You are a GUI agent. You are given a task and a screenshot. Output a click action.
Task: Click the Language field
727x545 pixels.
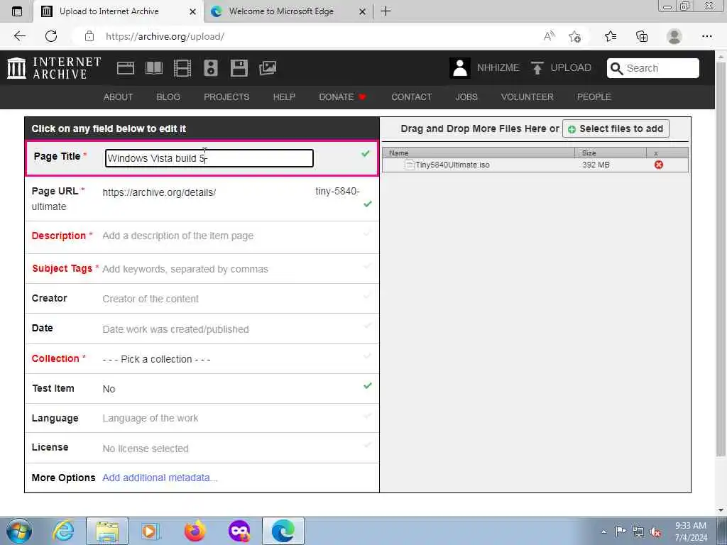202,418
